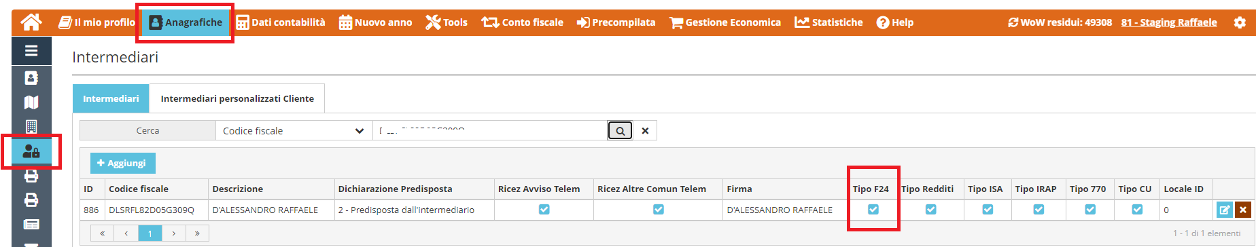Open the building icon in sidebar
The width and height of the screenshot is (1256, 247).
31,127
